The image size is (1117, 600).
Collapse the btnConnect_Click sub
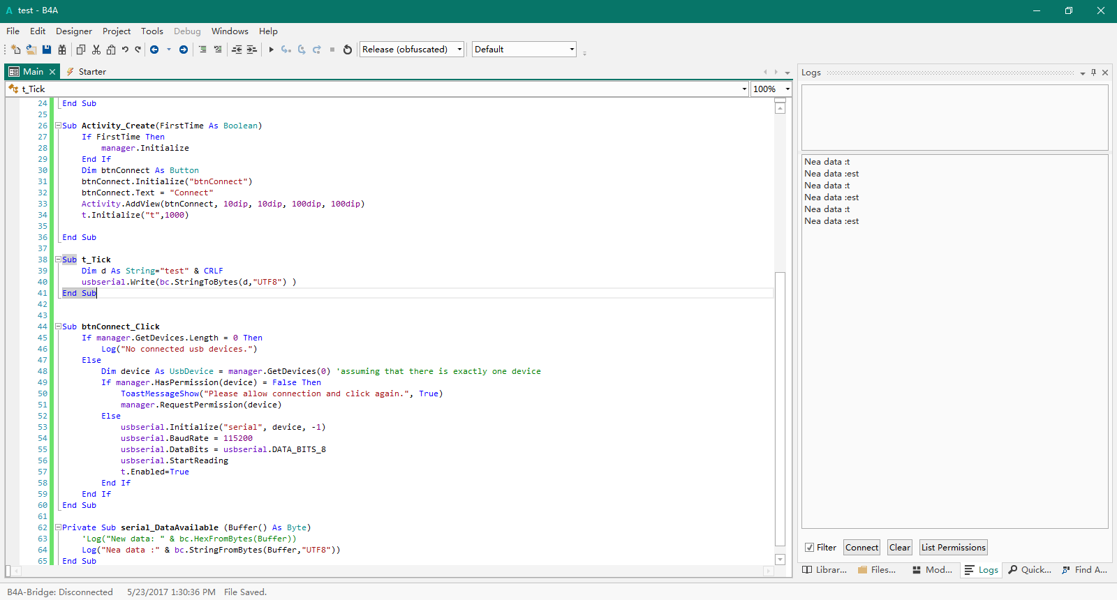(x=59, y=327)
